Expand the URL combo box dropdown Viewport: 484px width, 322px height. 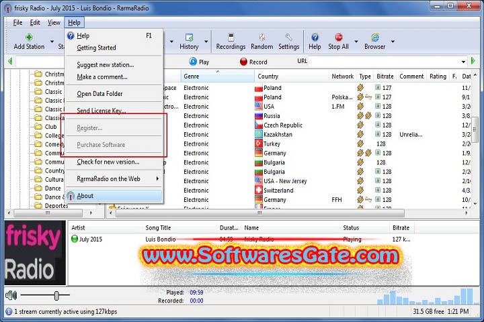pos(463,62)
